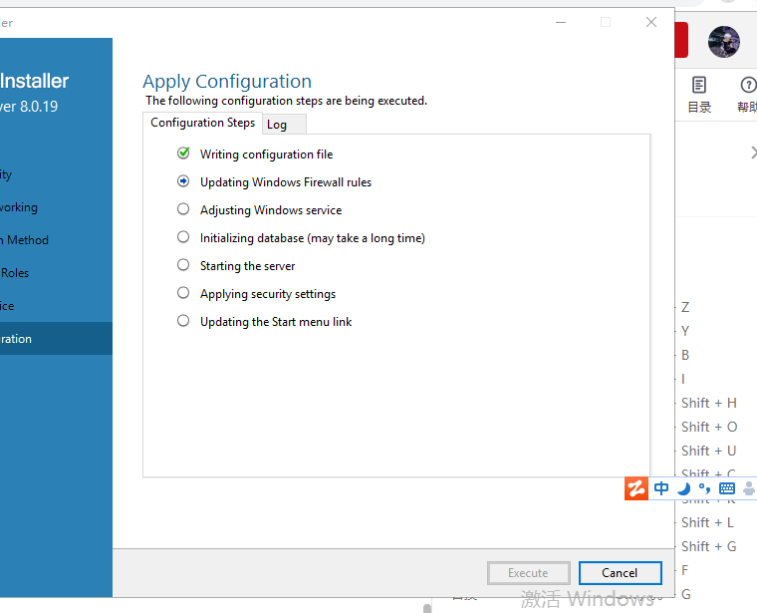Click the 'Starting the server' step text
The image size is (757, 613).
click(x=247, y=266)
